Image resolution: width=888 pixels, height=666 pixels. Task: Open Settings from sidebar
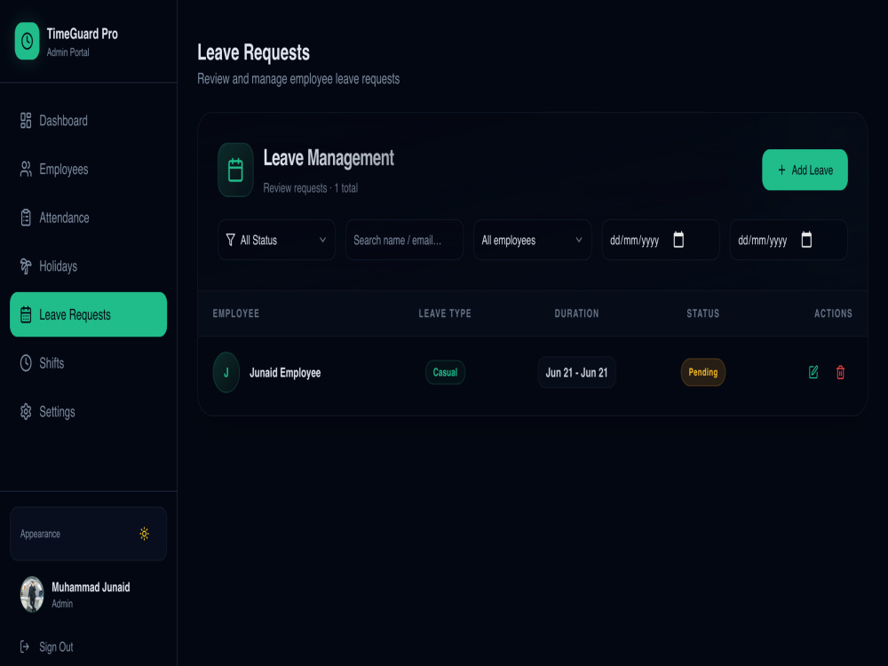88,412
